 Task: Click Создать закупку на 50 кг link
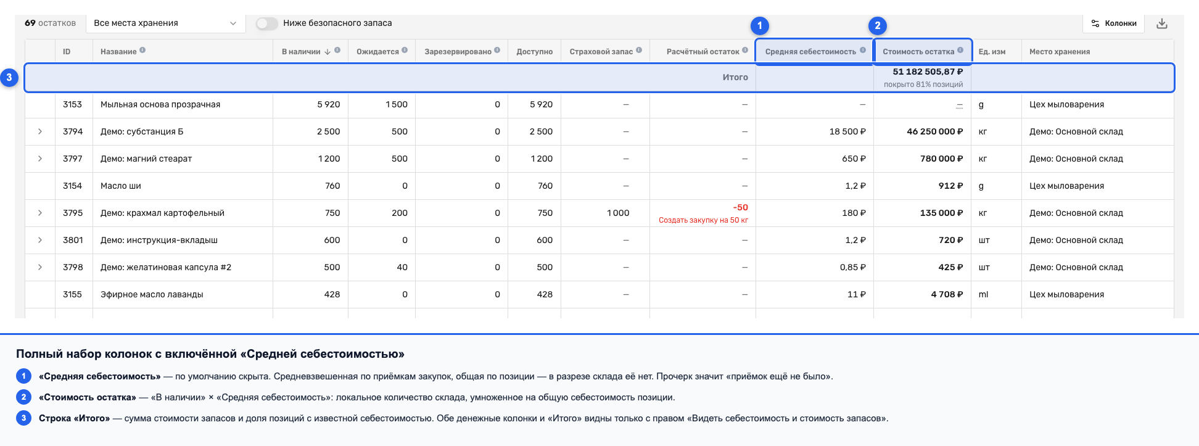click(x=703, y=220)
